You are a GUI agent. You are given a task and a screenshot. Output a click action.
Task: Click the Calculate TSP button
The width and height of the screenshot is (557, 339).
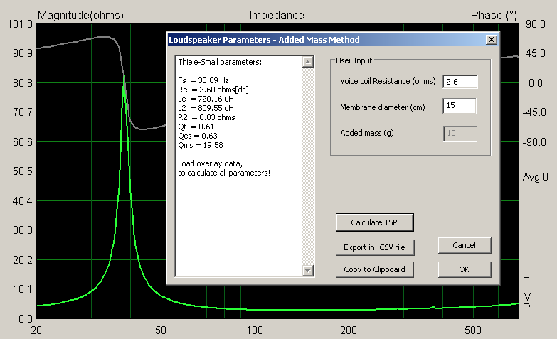(374, 222)
